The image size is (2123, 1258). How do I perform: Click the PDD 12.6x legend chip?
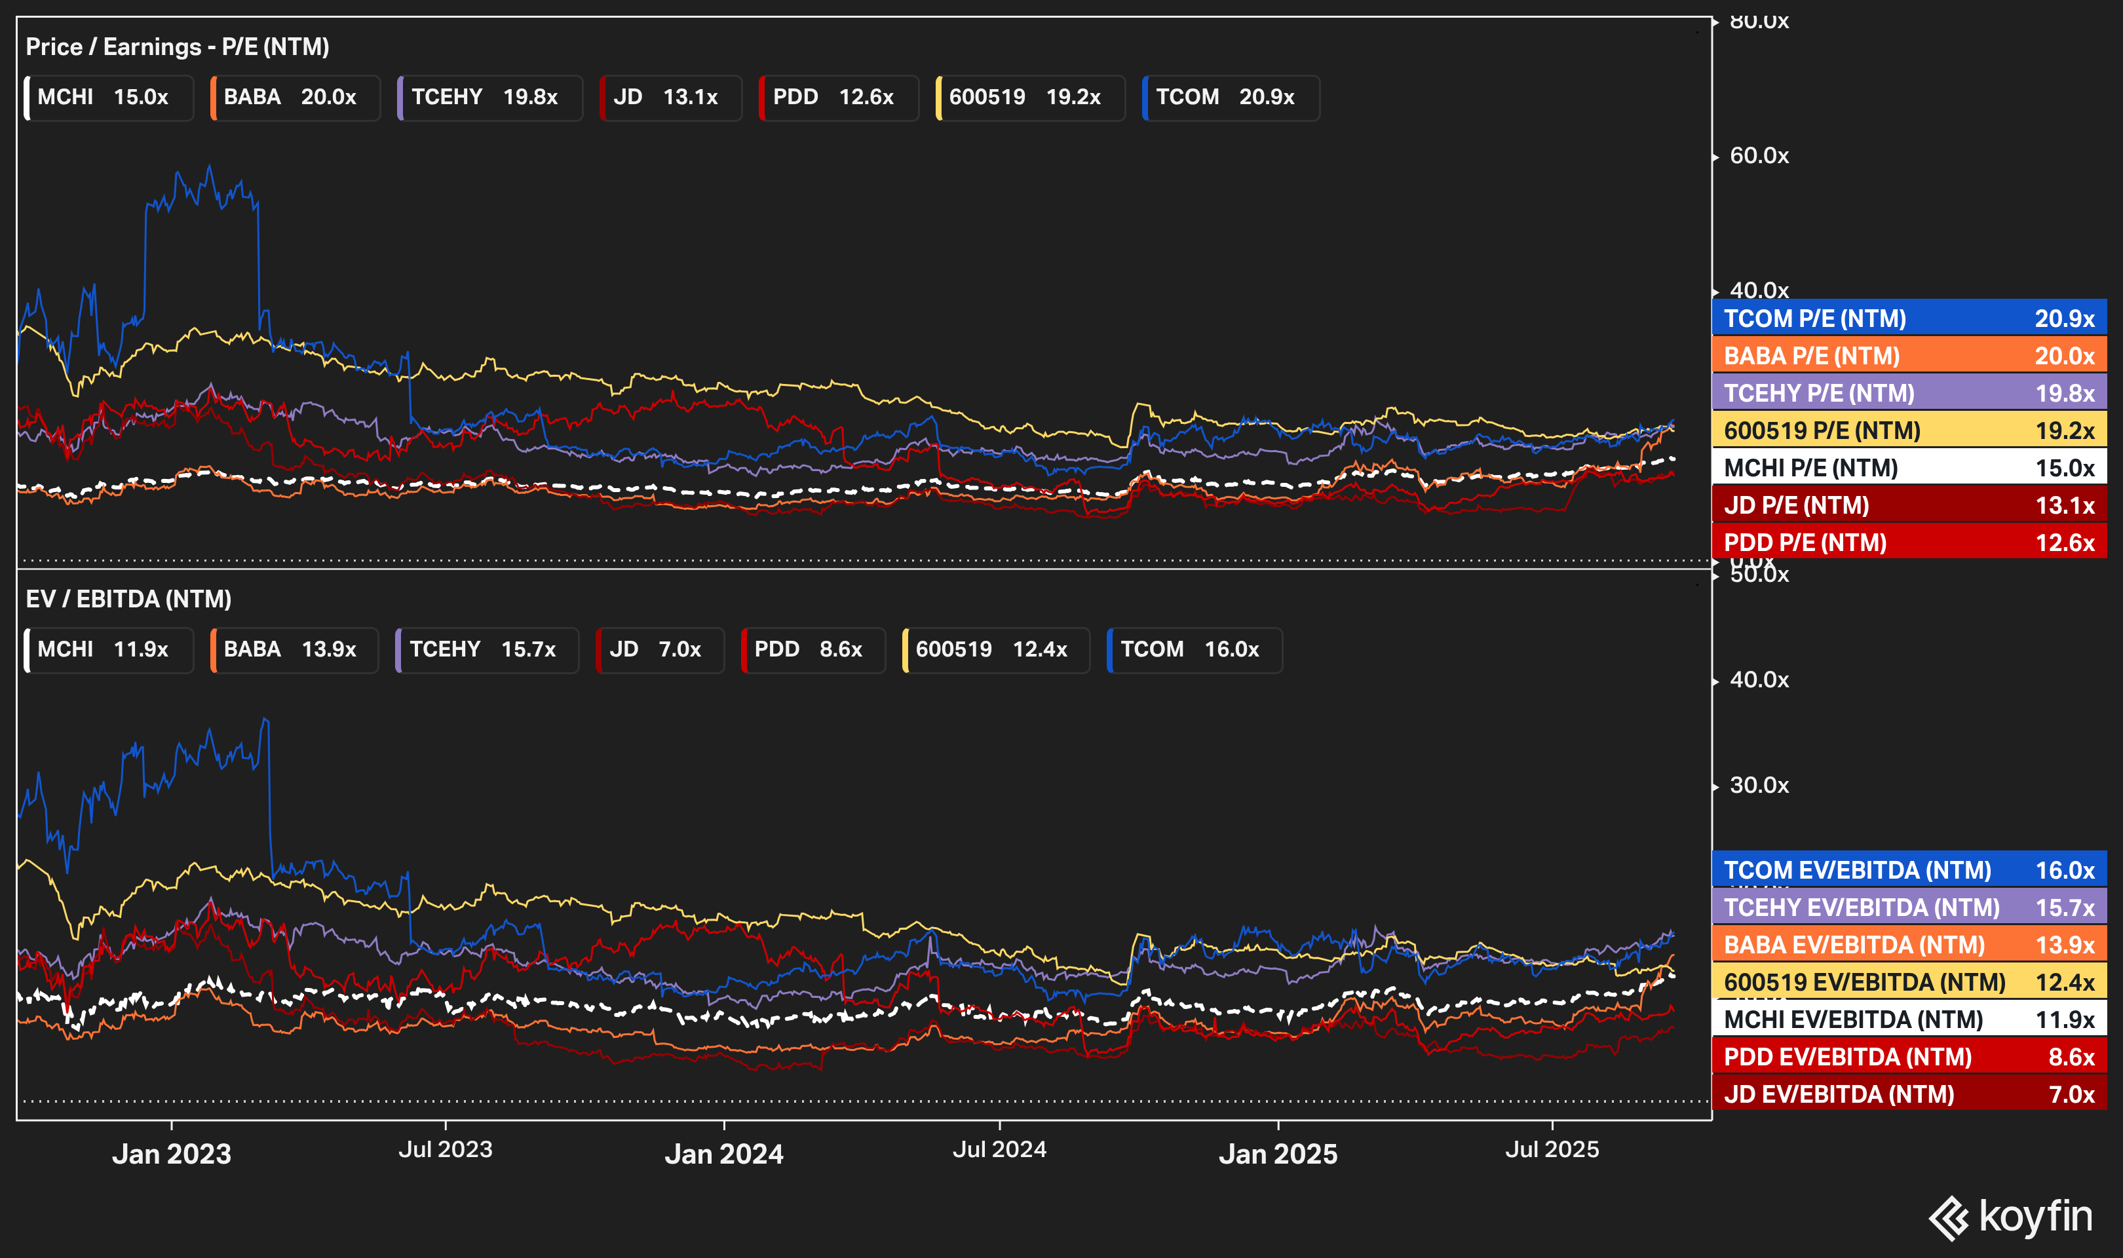tap(838, 98)
